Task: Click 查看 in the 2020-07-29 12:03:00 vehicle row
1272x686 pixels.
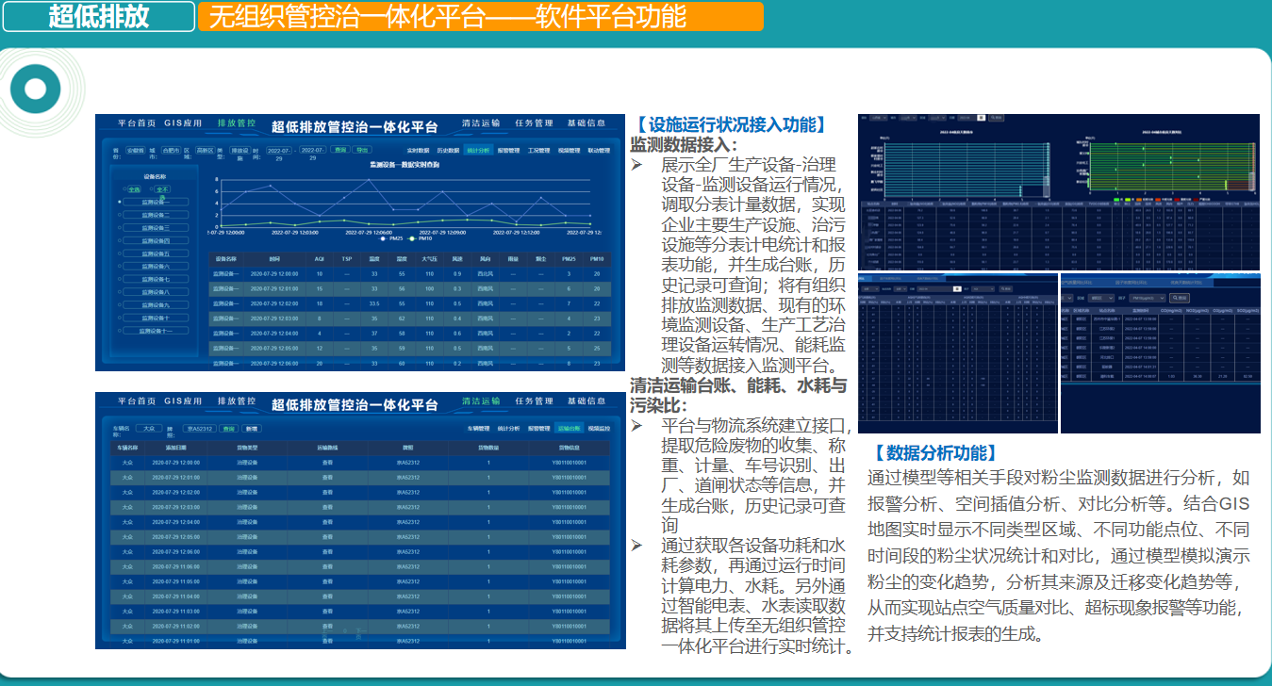Action: pyautogui.click(x=327, y=507)
